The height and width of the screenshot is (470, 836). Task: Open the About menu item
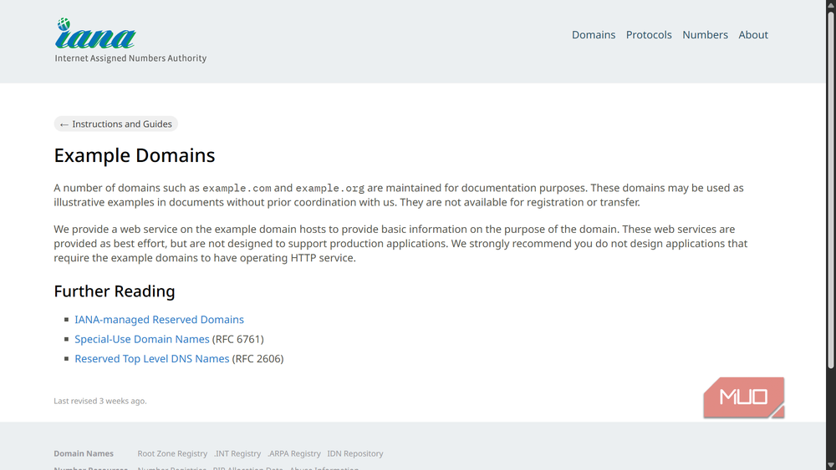click(753, 34)
